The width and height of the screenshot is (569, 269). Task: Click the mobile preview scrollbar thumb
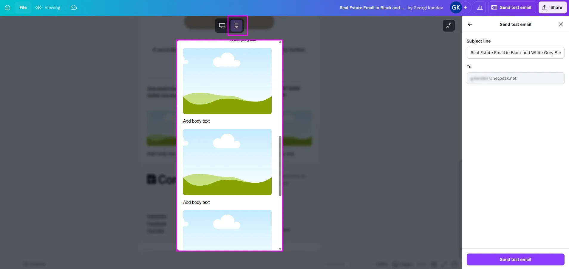pos(280,166)
